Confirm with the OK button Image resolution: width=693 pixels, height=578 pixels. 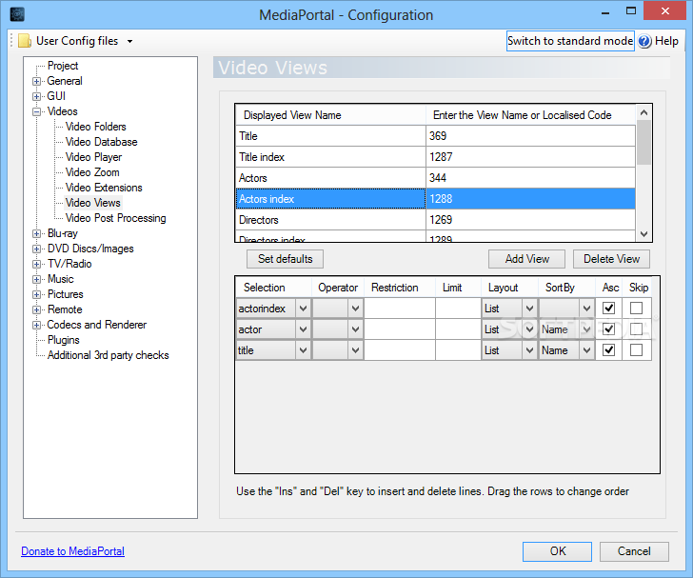click(x=557, y=551)
